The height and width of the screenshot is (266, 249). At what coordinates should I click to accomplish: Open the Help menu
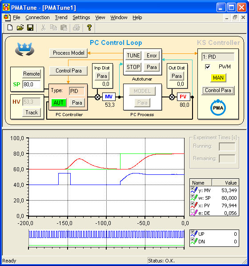[137, 17]
